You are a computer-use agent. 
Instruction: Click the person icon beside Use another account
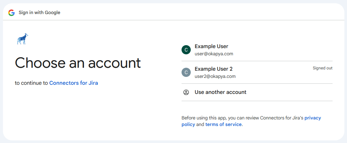click(x=186, y=92)
